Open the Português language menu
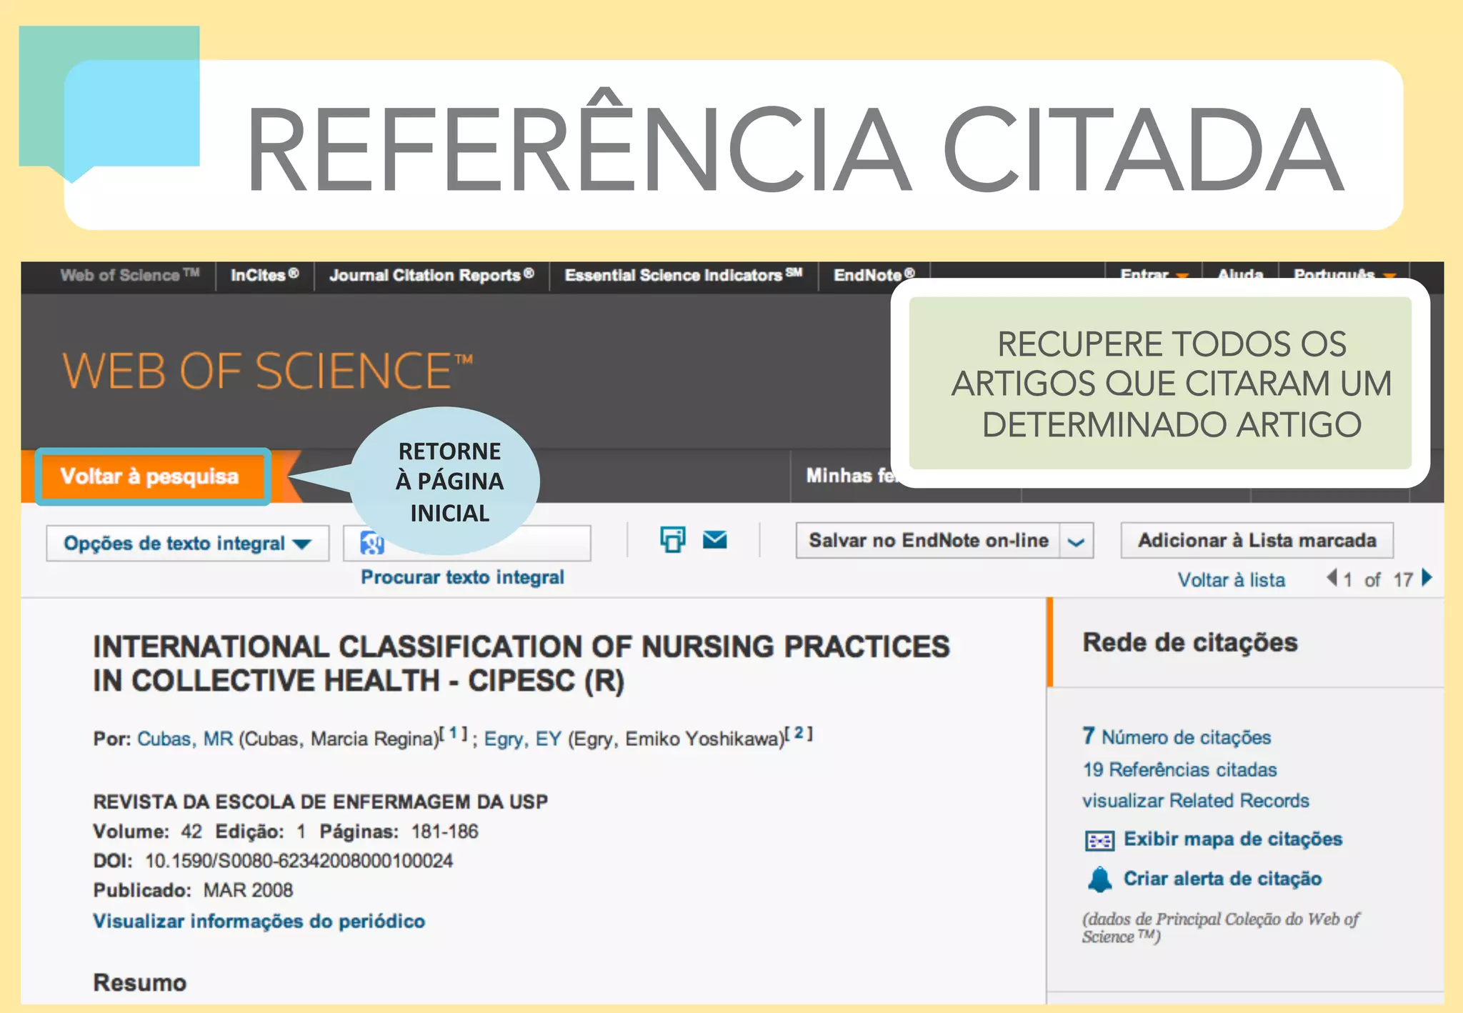 pos(1344,274)
